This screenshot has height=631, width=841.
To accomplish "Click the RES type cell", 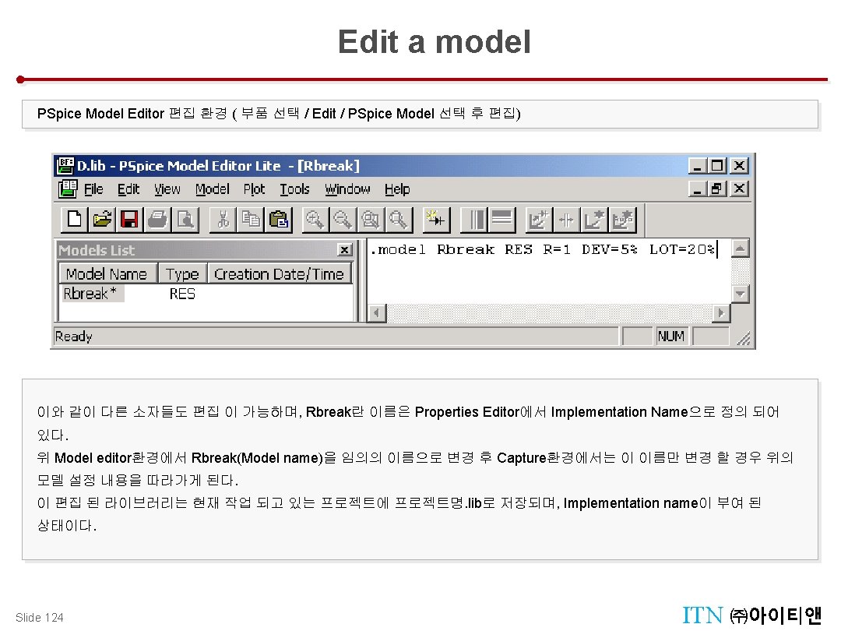I will pyautogui.click(x=182, y=294).
